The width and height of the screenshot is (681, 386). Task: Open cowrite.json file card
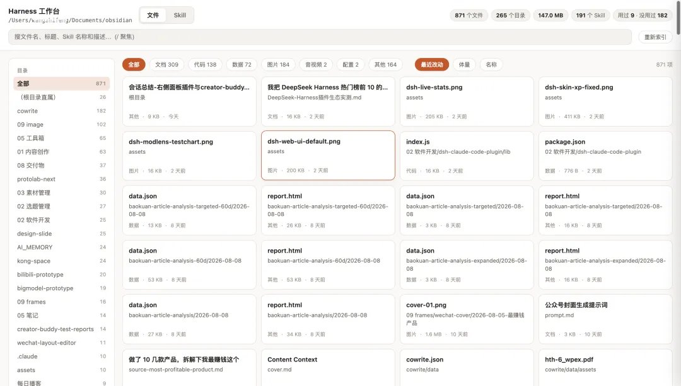(467, 367)
